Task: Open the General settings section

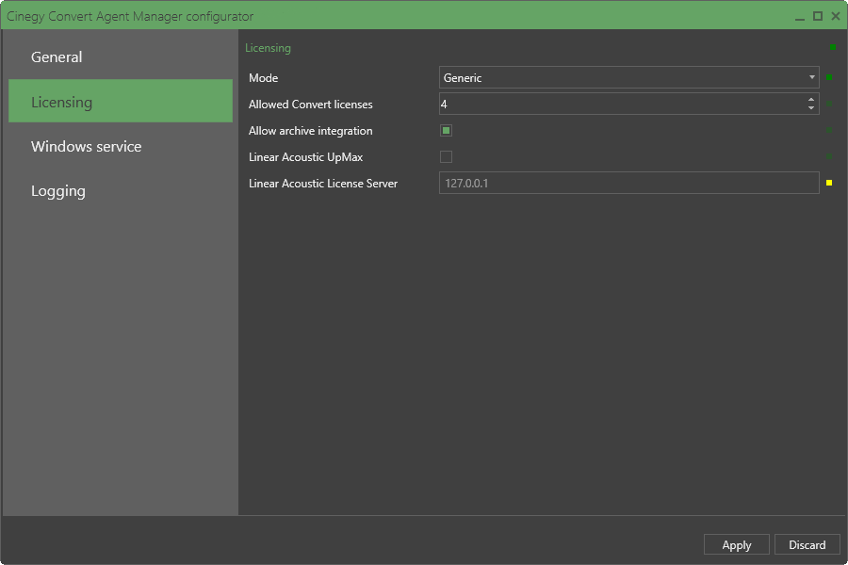Action: 120,56
